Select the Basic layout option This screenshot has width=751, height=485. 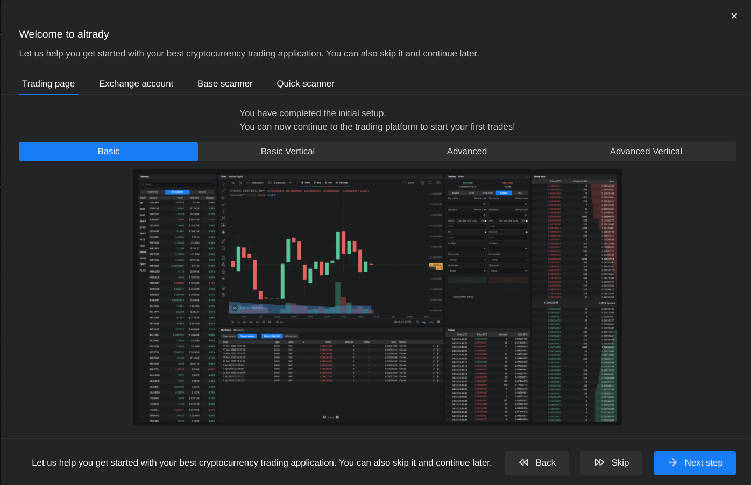pyautogui.click(x=108, y=152)
